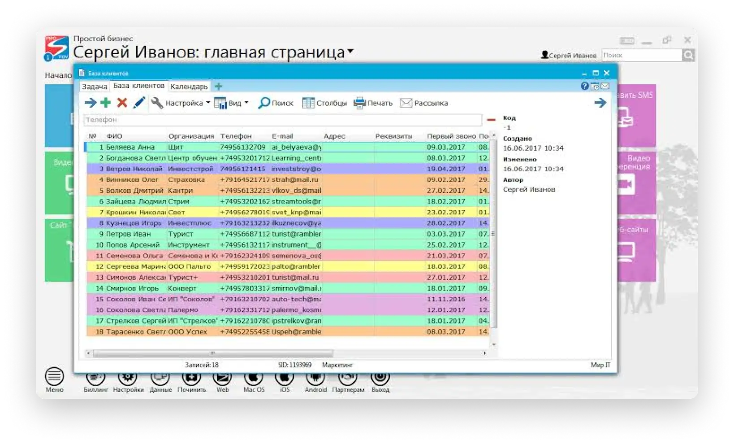Click the calendar icon next to help

[x=595, y=86]
